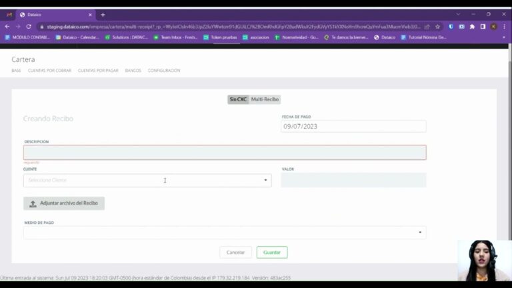This screenshot has height=288, width=512.
Task: Open the shield extension icon
Action: 451,27
